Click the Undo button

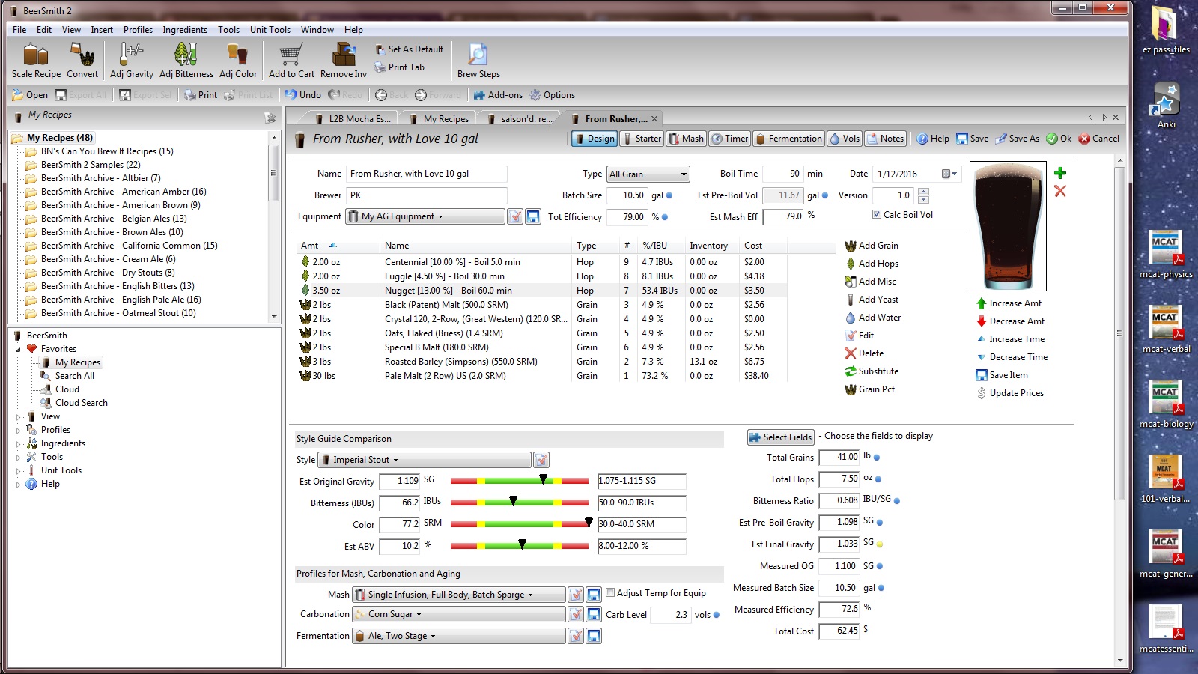click(x=303, y=95)
